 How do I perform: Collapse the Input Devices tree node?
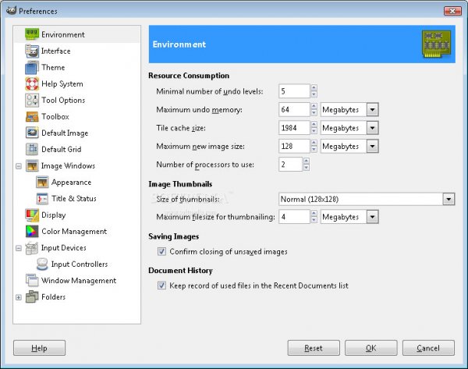[19, 248]
